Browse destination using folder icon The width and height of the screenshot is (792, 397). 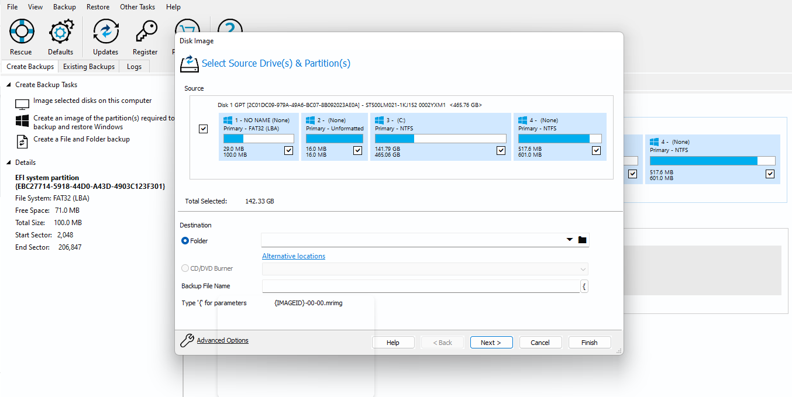582,240
